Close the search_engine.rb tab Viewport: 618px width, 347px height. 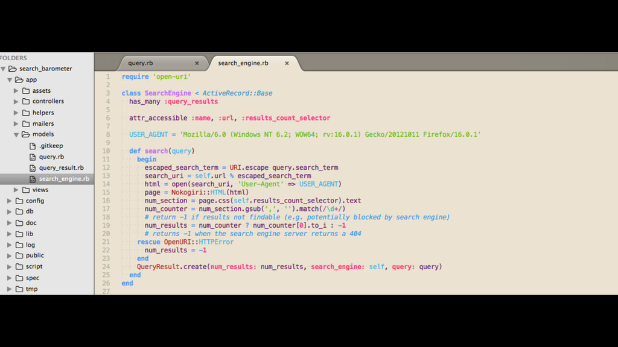[287, 63]
